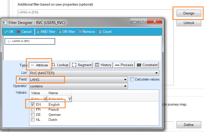Click the Unlock button

pos(189,23)
